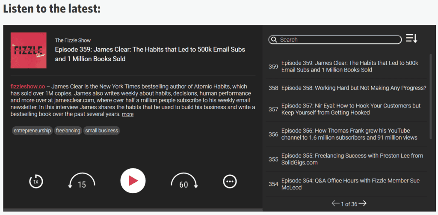Viewport: 438px width, 215px height.
Task: Click the playback progress bar
Action: pyautogui.click(x=133, y=210)
